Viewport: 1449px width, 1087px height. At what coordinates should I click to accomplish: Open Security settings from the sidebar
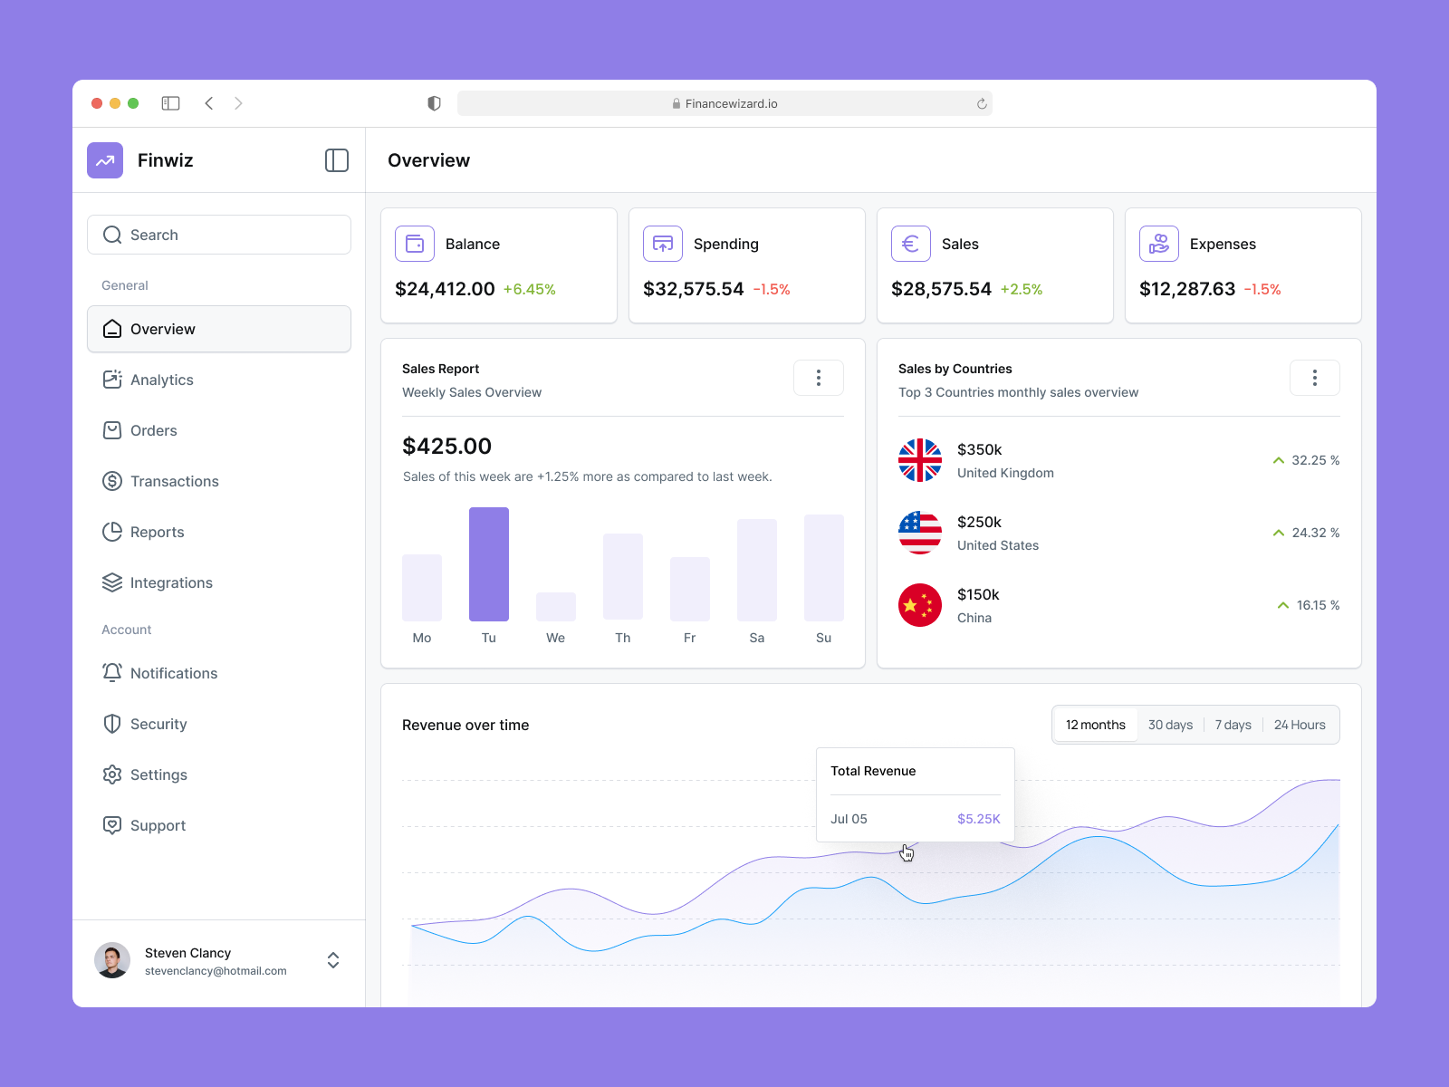tap(158, 724)
